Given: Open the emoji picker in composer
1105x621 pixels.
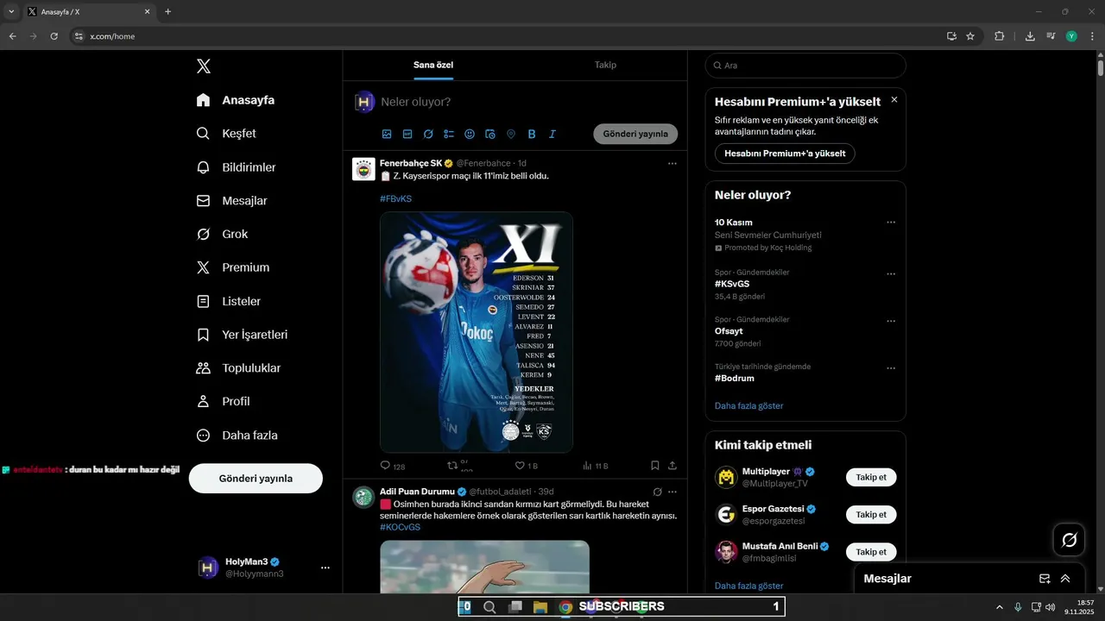Looking at the screenshot, I should (470, 135).
